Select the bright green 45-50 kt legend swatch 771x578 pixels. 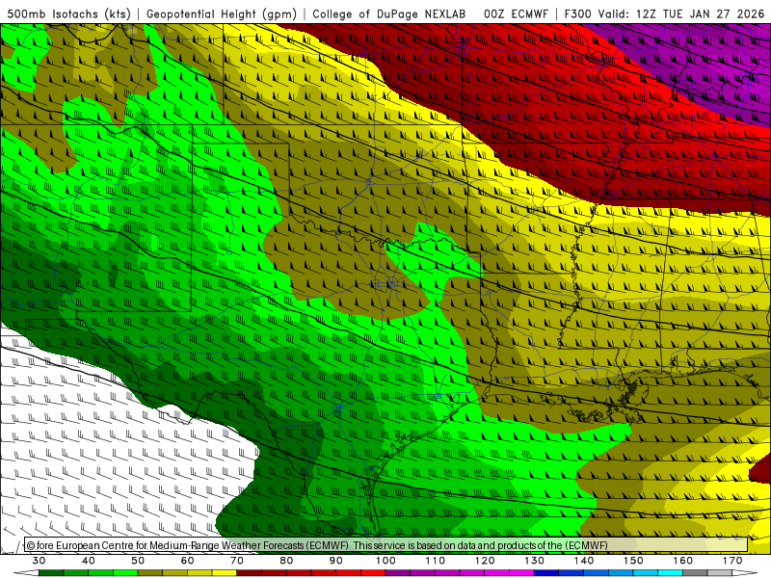click(125, 573)
